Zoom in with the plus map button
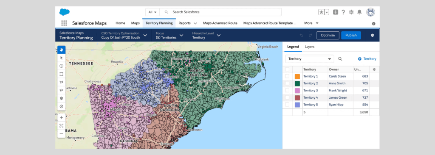This screenshot has width=435, height=155. click(x=61, y=117)
